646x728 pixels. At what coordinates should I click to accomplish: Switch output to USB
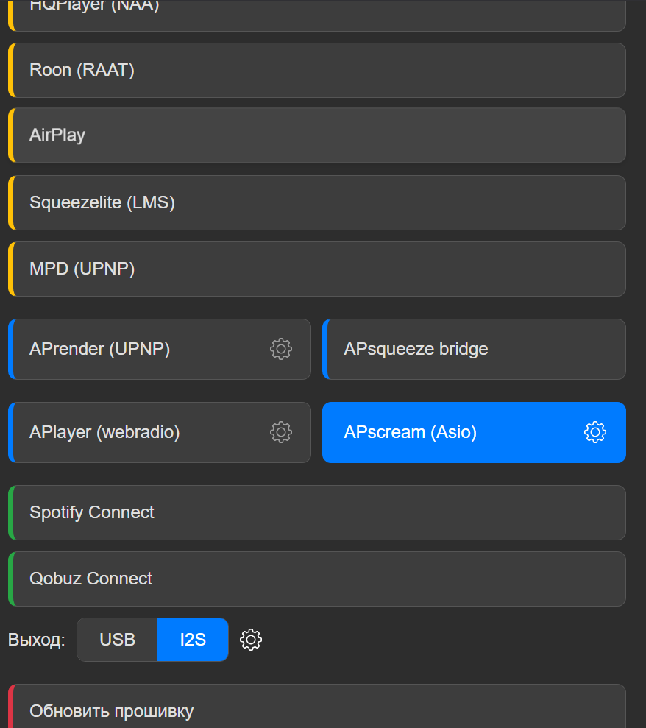118,640
